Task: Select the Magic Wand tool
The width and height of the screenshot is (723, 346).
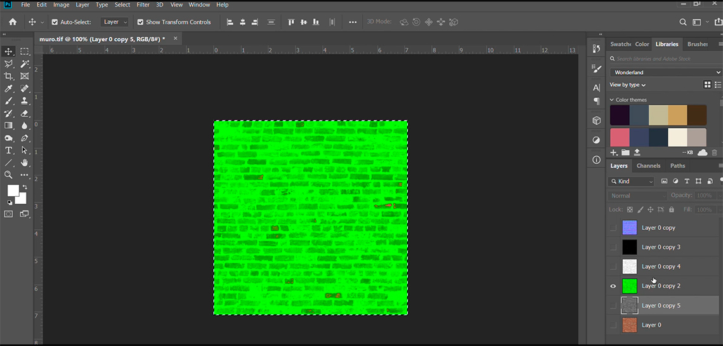Action: point(25,64)
